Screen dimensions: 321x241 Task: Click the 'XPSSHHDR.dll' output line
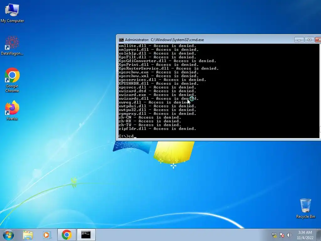[158, 83]
